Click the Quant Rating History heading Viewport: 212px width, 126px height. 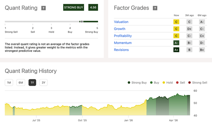coord(31,71)
